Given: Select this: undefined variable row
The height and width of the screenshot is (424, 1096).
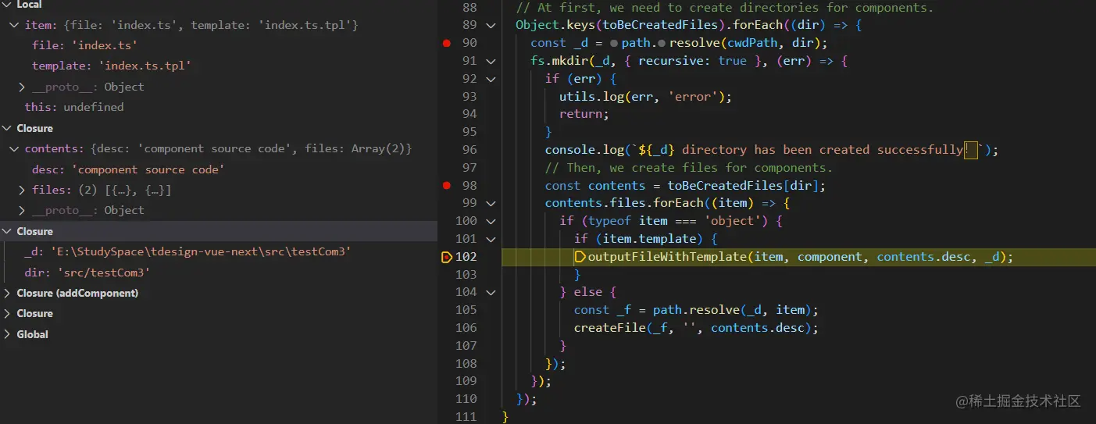Looking at the screenshot, I should click(x=219, y=107).
